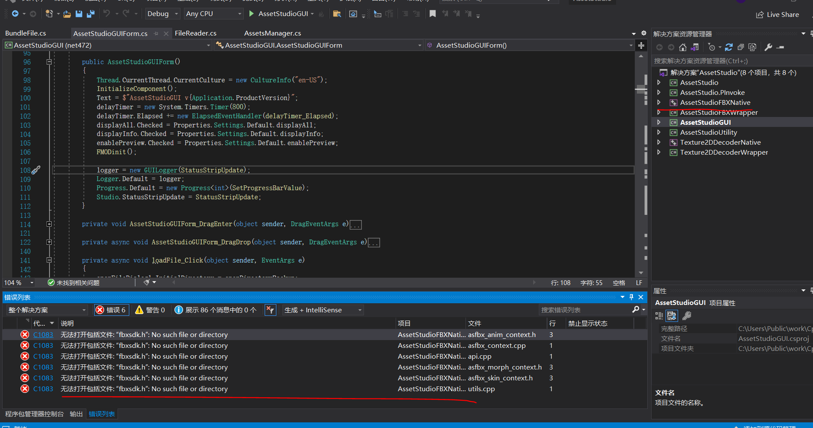Open properties wrench in Solution Explorer
The image size is (813, 428).
768,47
